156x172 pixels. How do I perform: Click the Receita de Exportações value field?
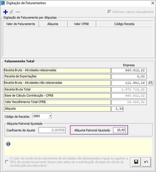(x=129, y=77)
